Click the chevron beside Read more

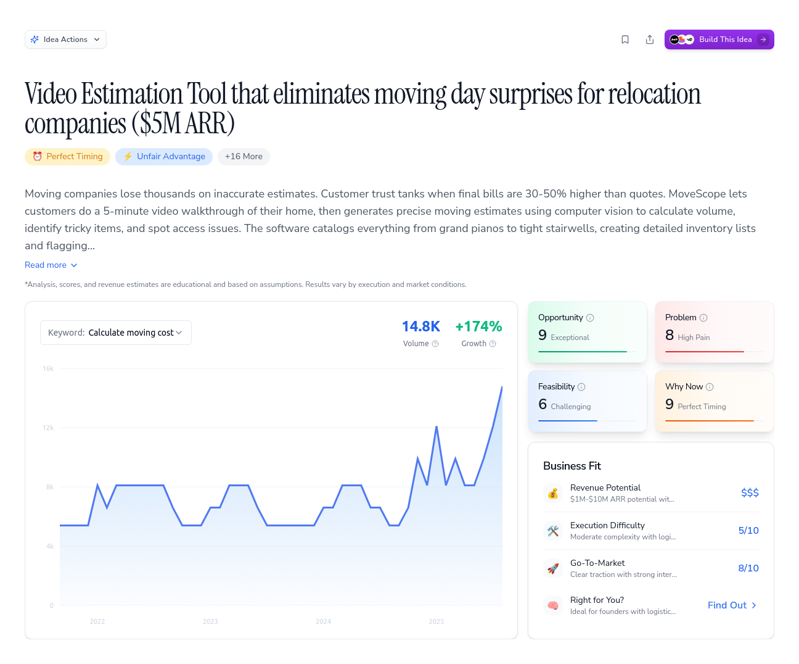[74, 265]
